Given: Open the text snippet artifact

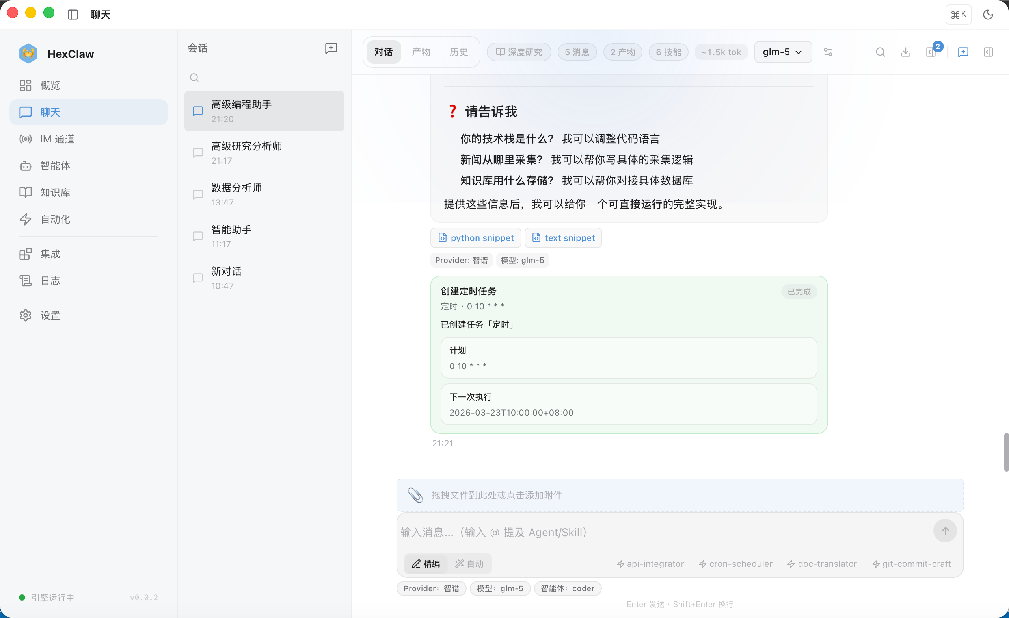Looking at the screenshot, I should click(x=564, y=238).
